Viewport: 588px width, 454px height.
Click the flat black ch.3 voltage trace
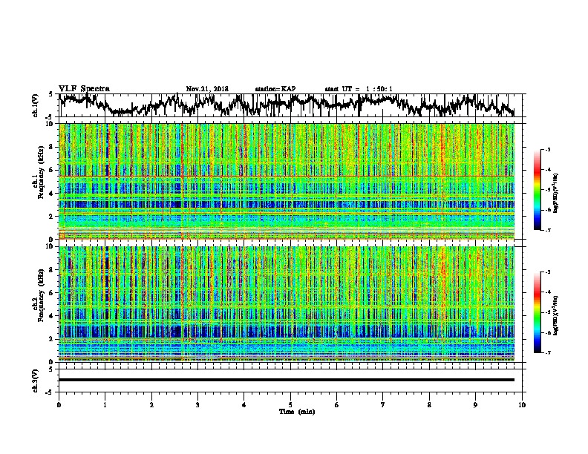[287, 380]
